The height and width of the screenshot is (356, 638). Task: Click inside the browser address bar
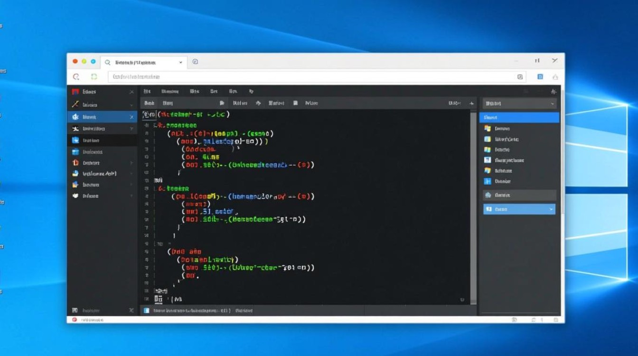point(285,76)
